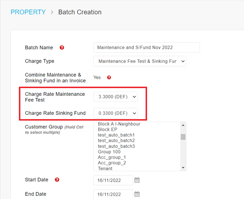Select test_auto_batch3 customer group
Viewport: 244px width, 199px height.
137,146
